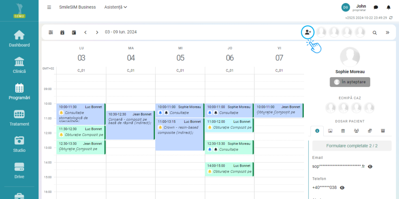Image resolution: width=399 pixels, height=199 pixels.
Task: Open the patient appointments calendar tab
Action: click(x=343, y=131)
